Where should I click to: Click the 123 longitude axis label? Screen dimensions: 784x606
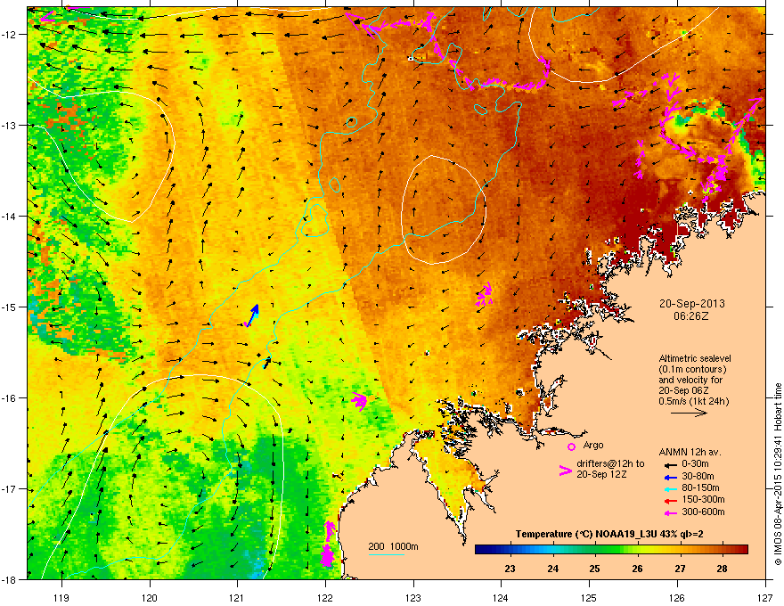413,597
